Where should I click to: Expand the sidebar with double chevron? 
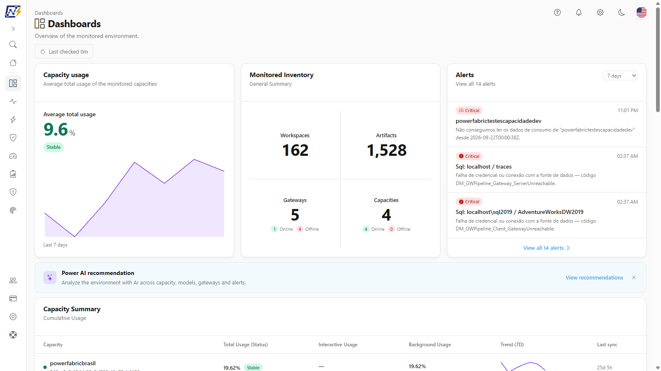(x=13, y=29)
